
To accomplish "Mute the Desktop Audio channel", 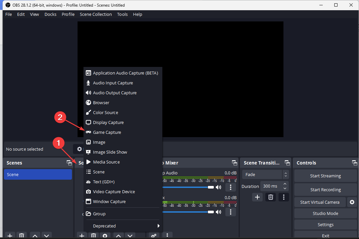I will [219, 187].
